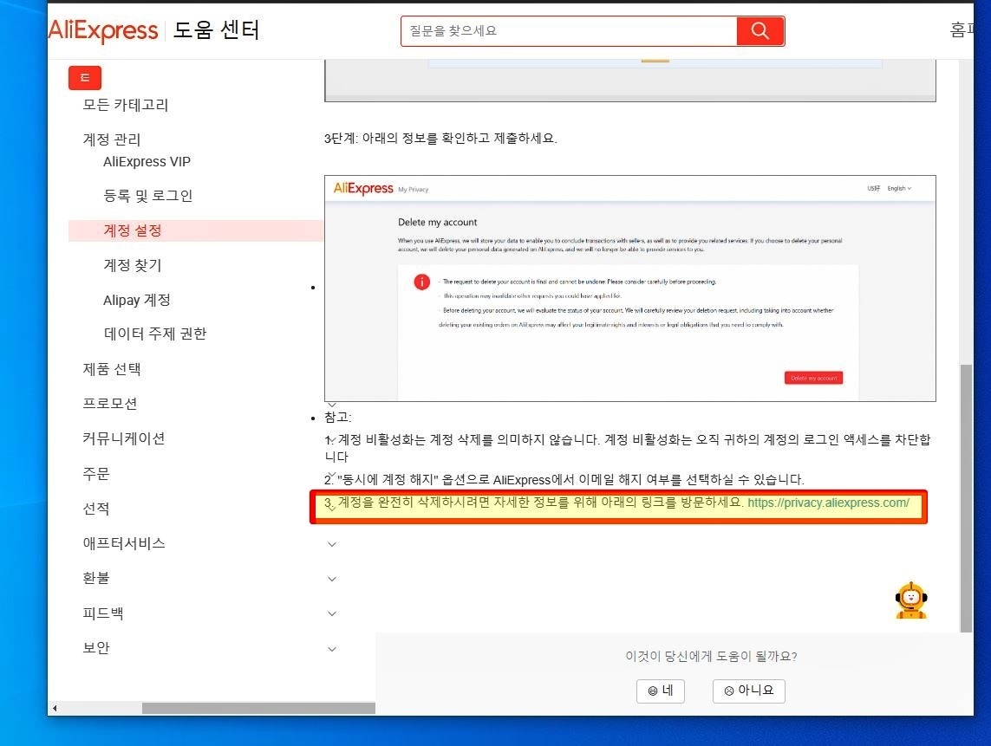Open 모든 카테고리 in the sidebar
The width and height of the screenshot is (991, 746).
pos(125,105)
